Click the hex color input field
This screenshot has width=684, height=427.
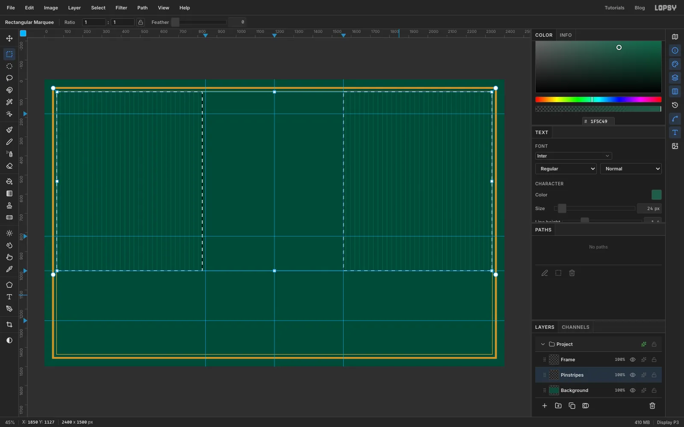598,121
